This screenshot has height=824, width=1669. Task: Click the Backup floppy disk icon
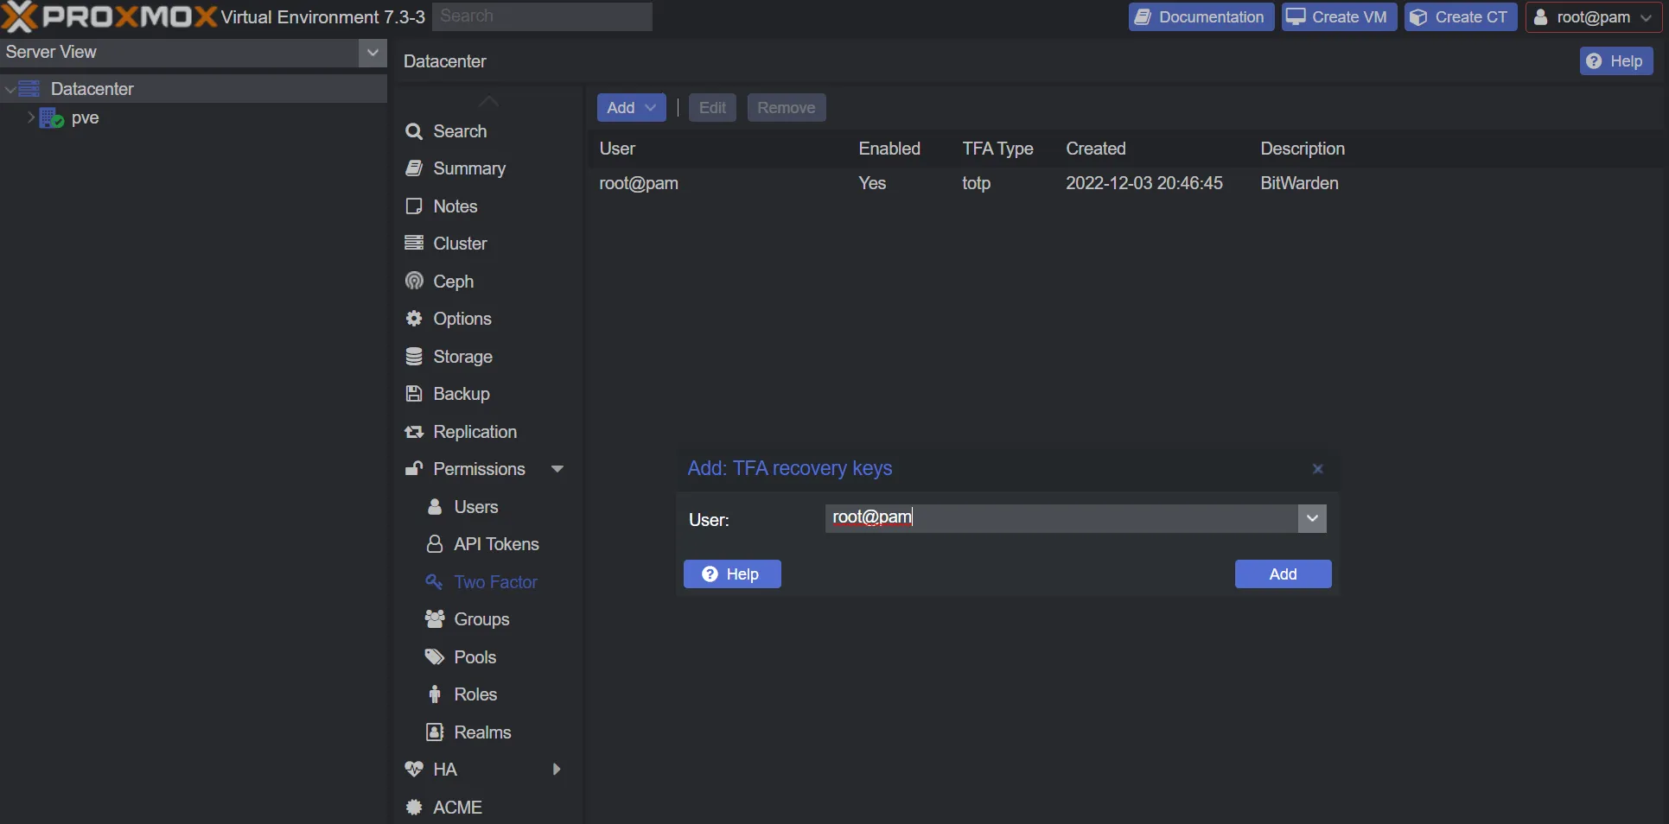414,394
